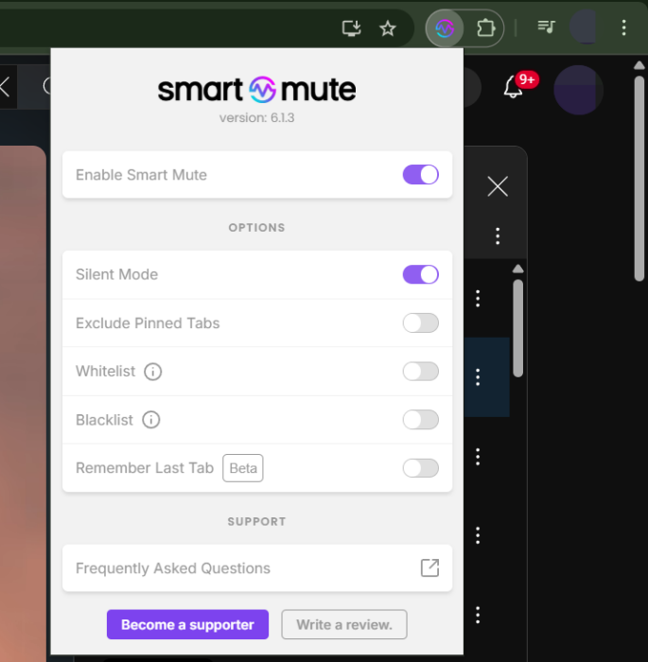Turn on the Blacklist switch

click(420, 420)
